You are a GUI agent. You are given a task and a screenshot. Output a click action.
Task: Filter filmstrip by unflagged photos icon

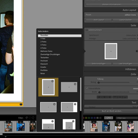[30, 118]
